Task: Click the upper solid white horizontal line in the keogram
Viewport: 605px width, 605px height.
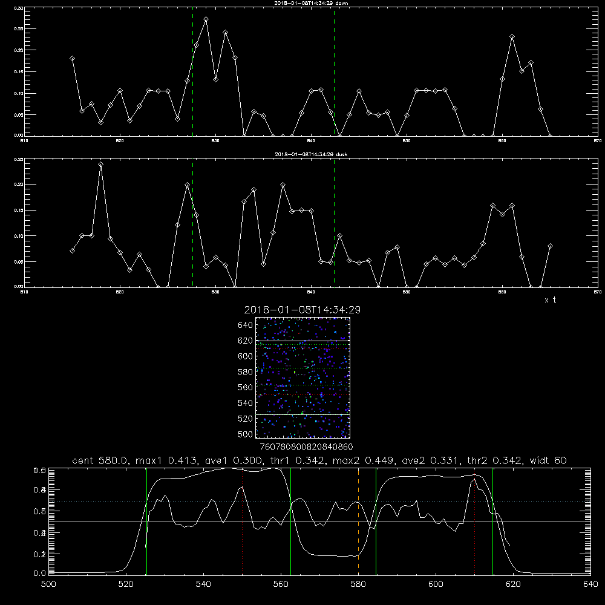Action: coord(303,341)
